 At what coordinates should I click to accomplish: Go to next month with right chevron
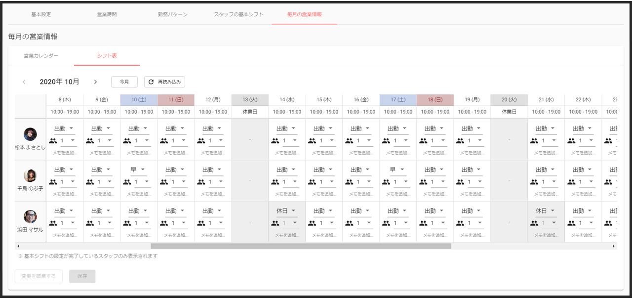point(95,82)
